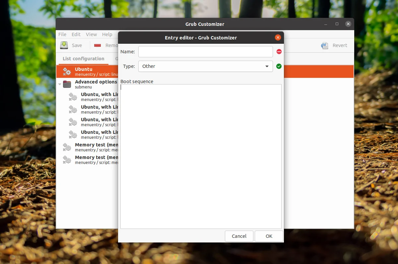Image resolution: width=398 pixels, height=264 pixels.
Task: Click the Advanced options folder icon
Action: 67,84
